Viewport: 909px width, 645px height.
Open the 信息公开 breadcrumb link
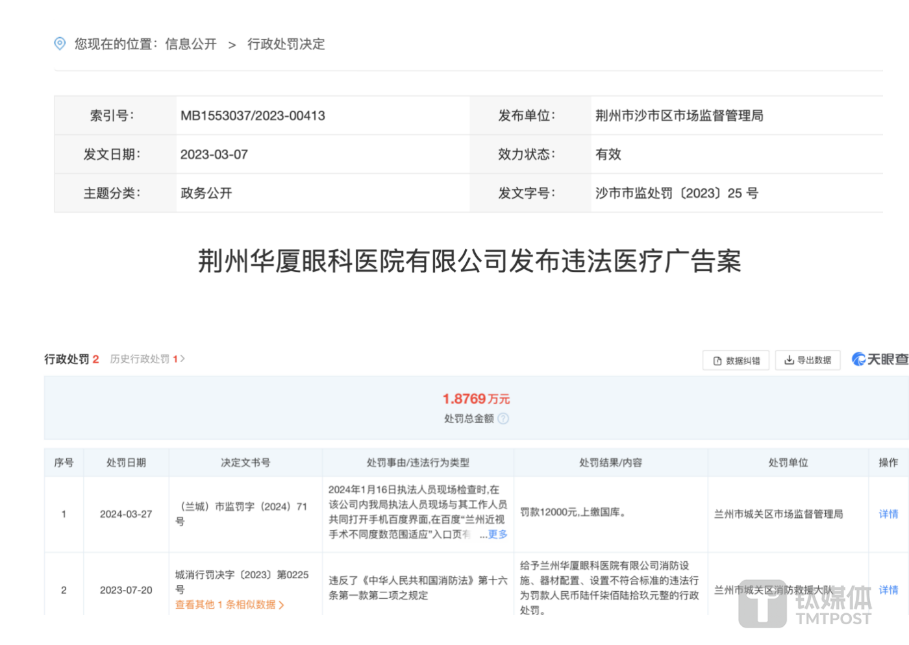(x=190, y=44)
